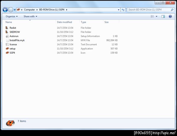Click the SGP4 file name
The width and height of the screenshot is (177, 136).
coord(12,53)
